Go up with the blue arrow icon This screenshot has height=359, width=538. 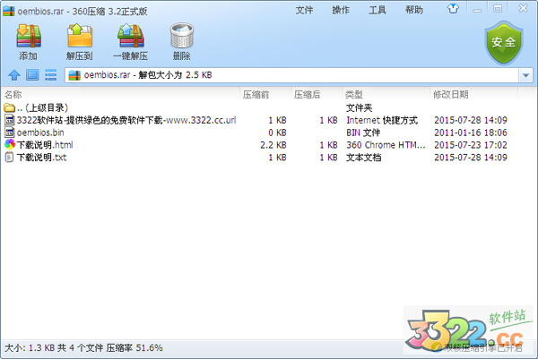tap(14, 74)
